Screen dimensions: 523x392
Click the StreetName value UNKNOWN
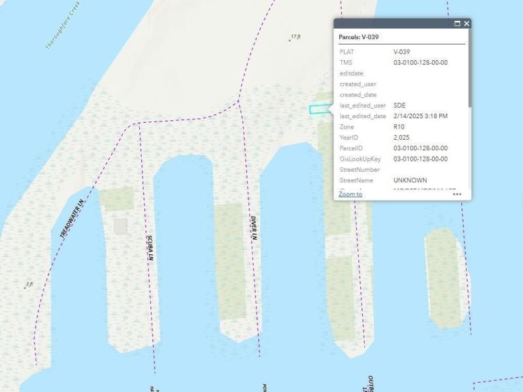[x=410, y=180]
